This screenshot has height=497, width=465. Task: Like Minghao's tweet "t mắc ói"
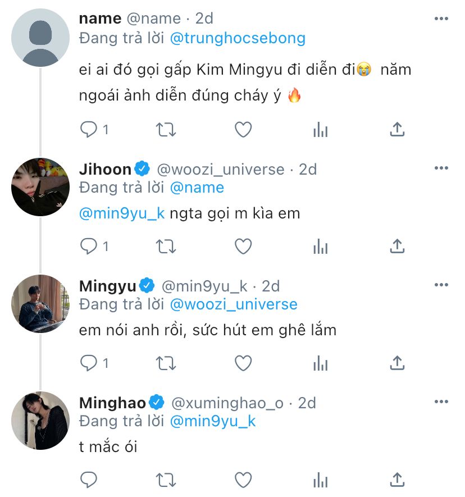click(x=243, y=480)
